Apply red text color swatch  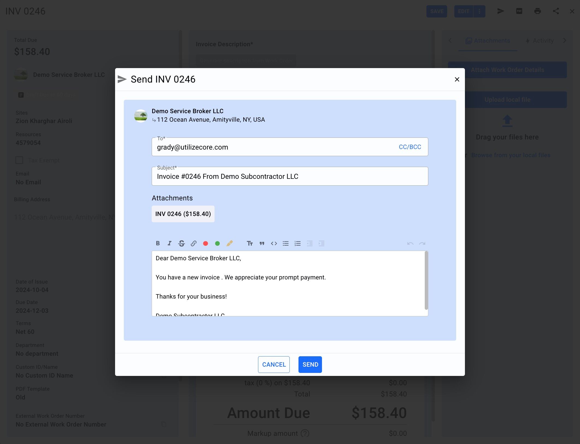pyautogui.click(x=206, y=243)
